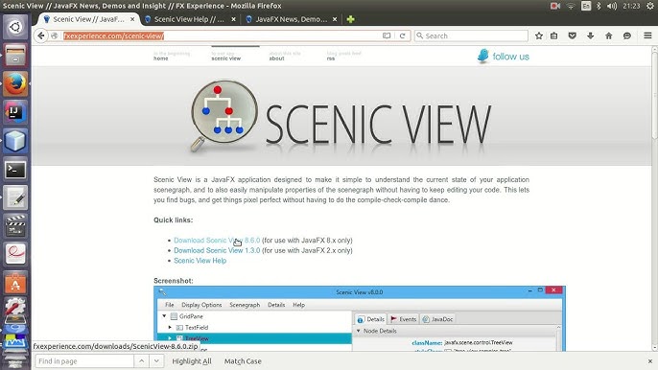The width and height of the screenshot is (658, 370).
Task: Click the page vertical scrollbar
Action: click(x=654, y=198)
